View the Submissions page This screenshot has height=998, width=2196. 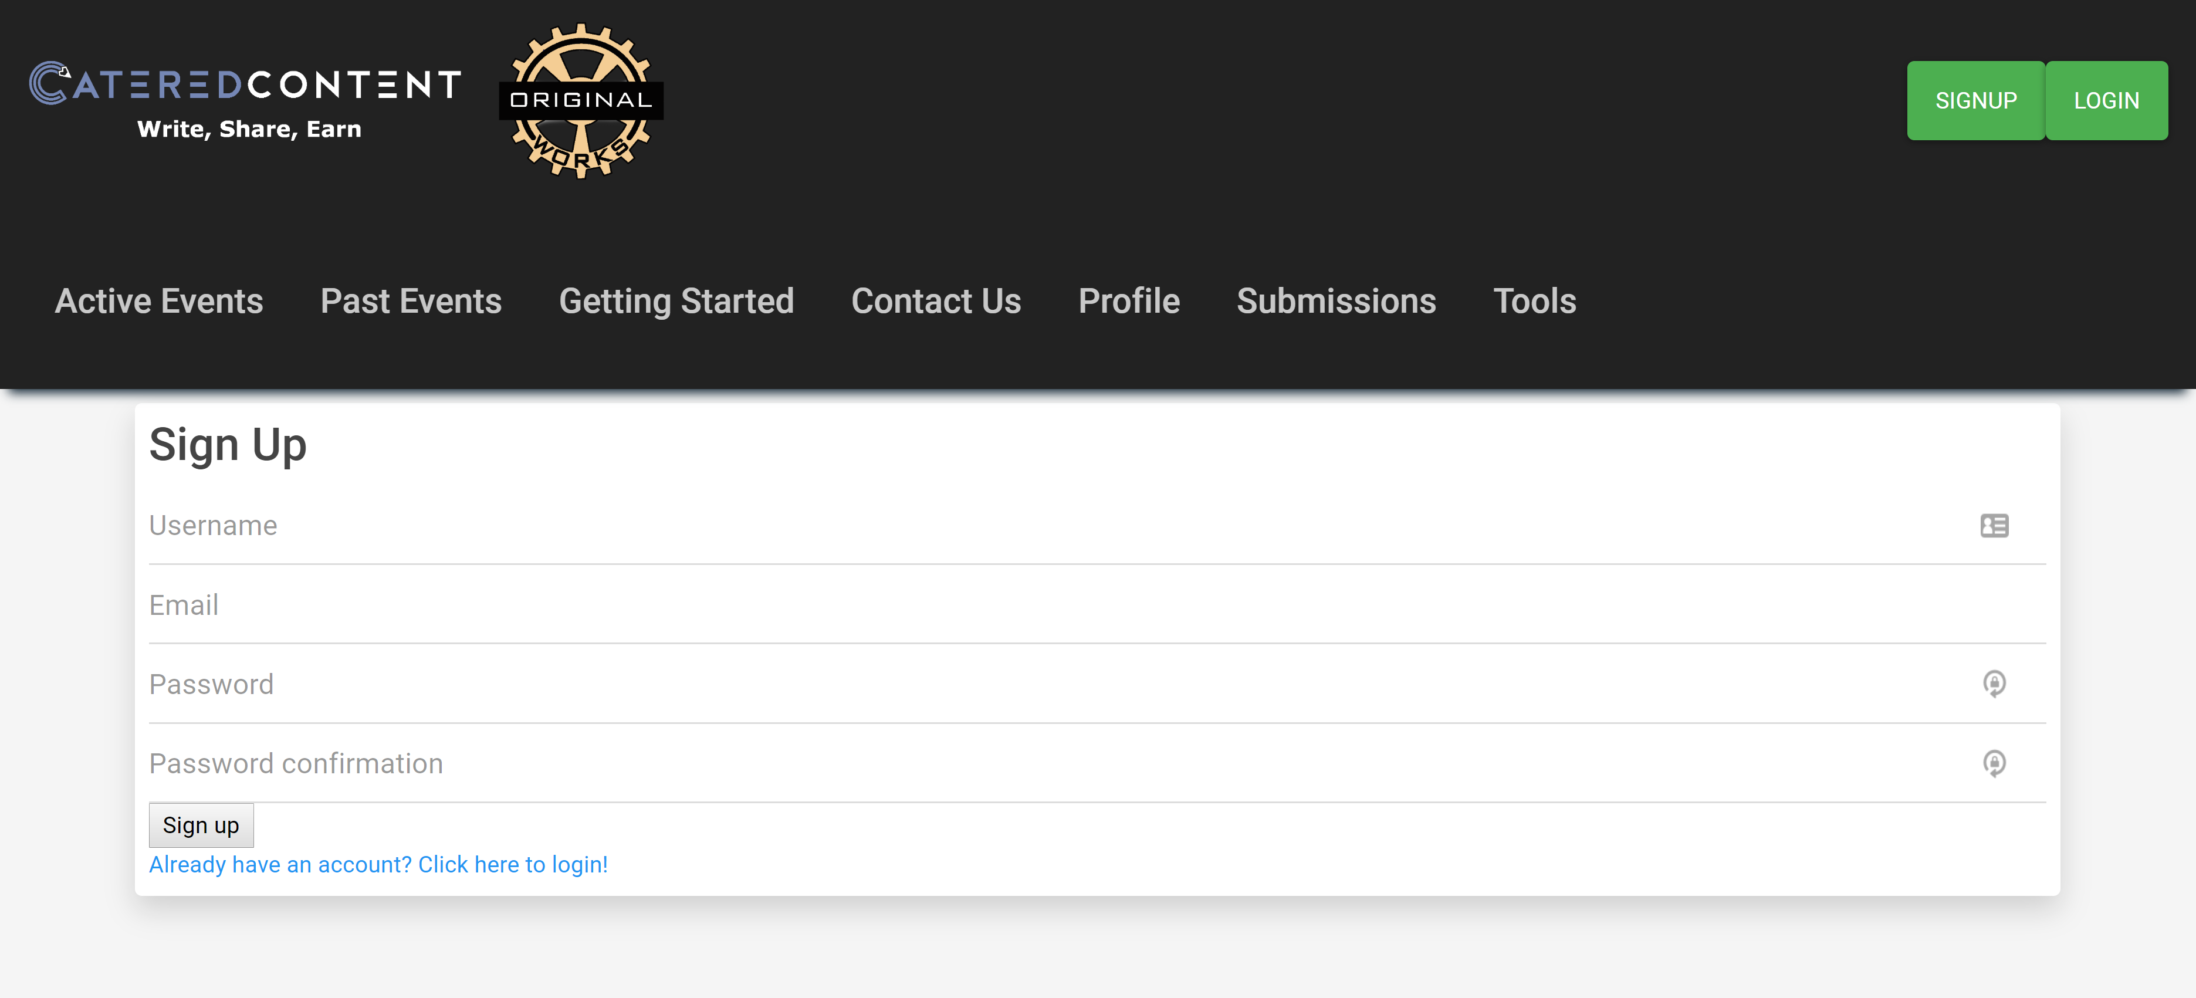point(1336,301)
